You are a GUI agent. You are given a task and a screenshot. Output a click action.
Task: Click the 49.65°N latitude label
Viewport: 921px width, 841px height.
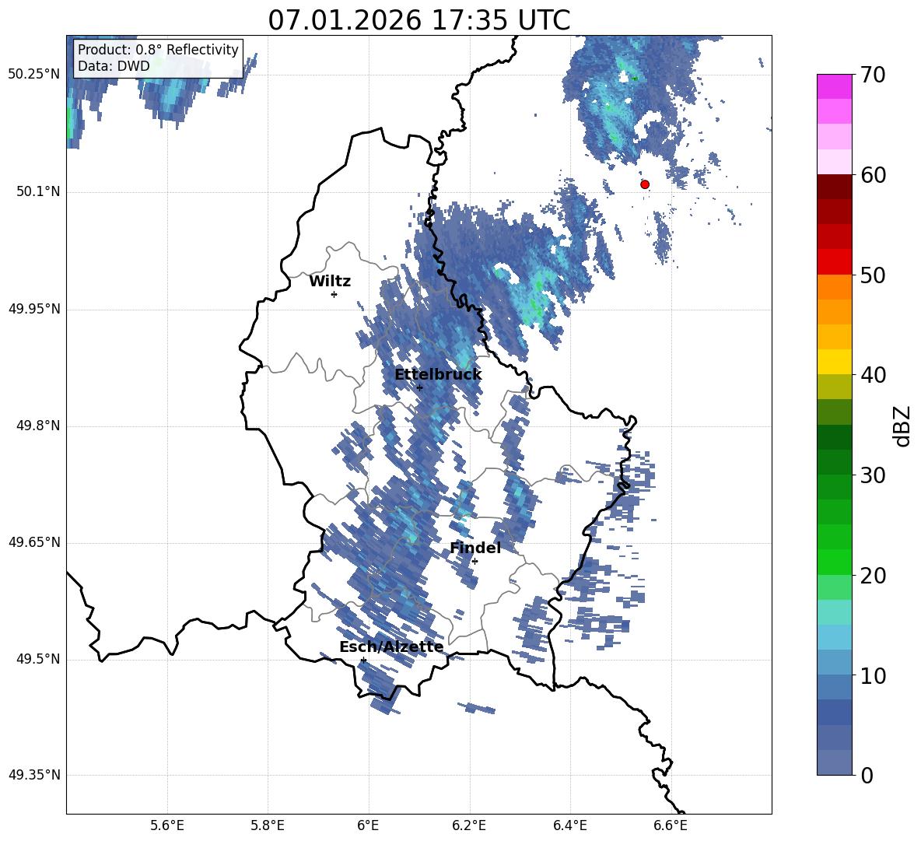[35, 542]
